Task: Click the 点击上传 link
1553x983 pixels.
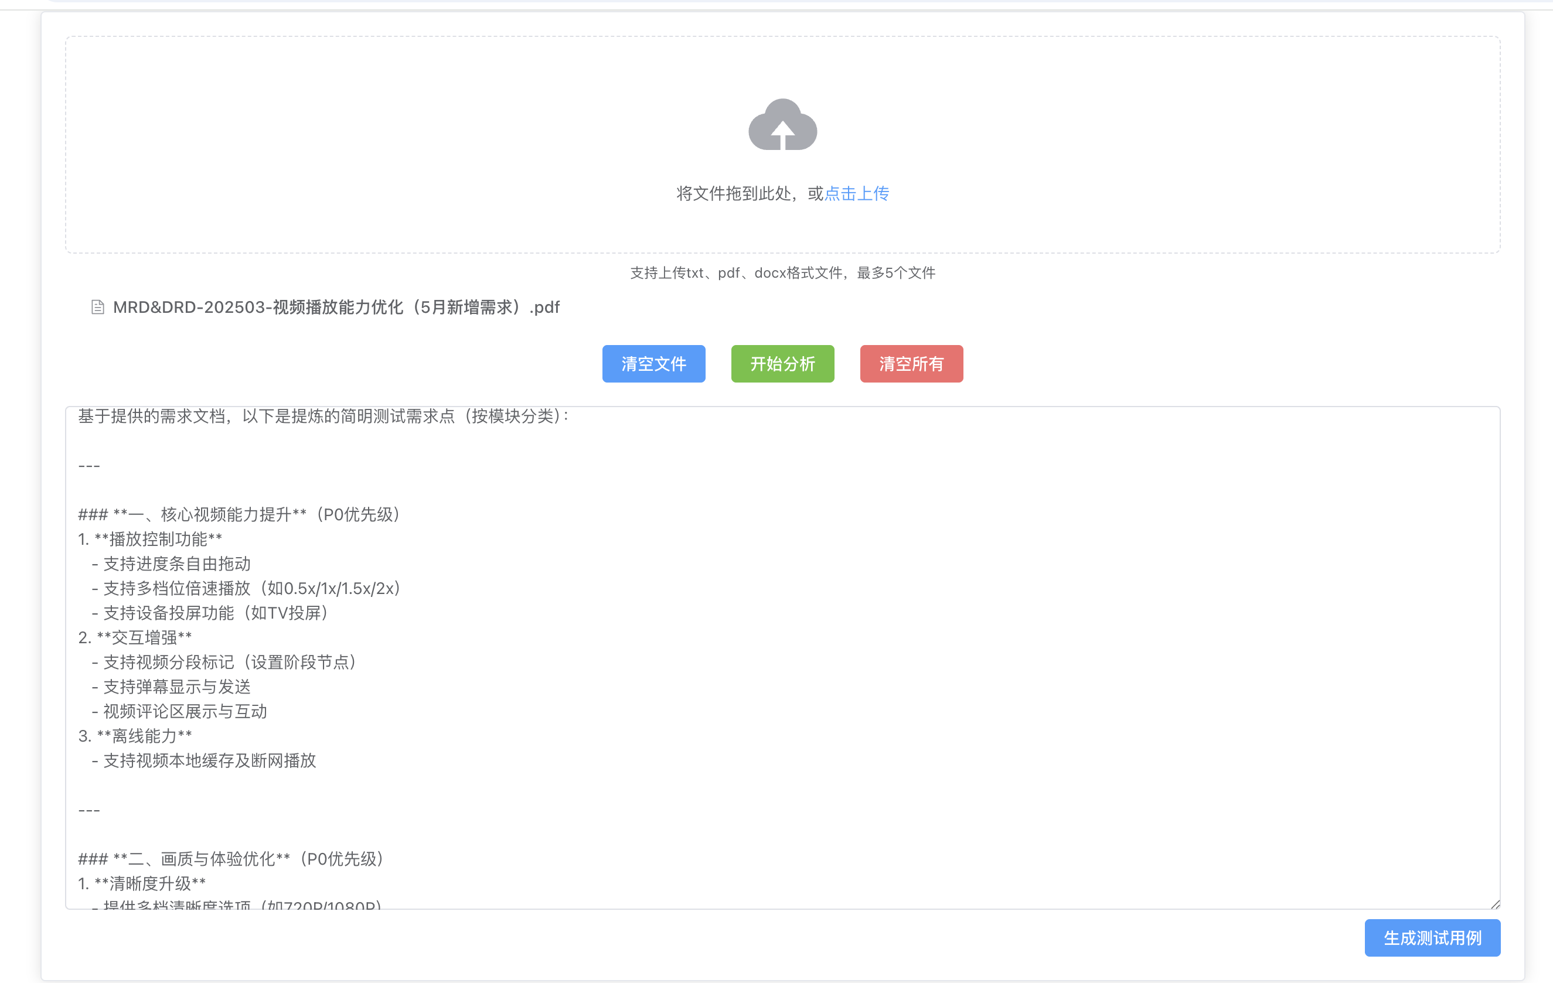Action: click(856, 193)
